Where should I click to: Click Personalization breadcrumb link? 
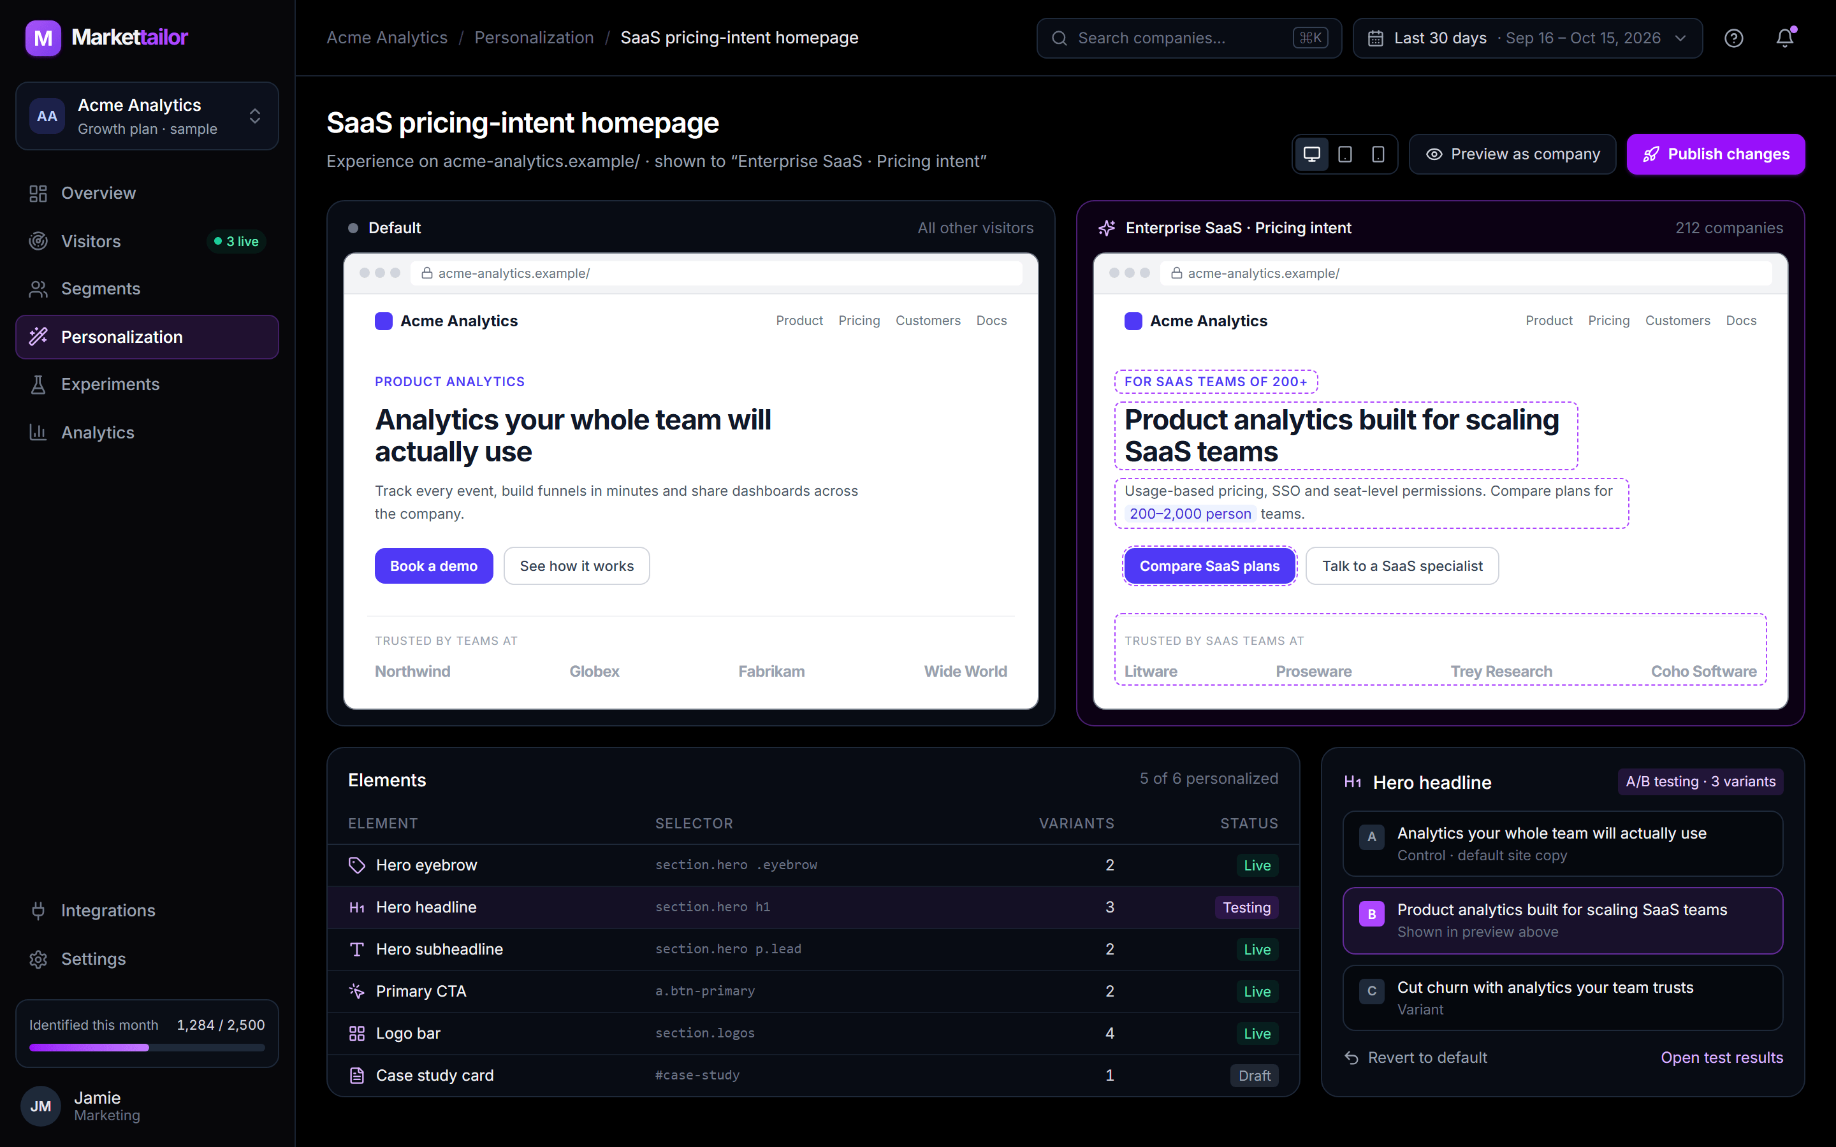coord(534,38)
